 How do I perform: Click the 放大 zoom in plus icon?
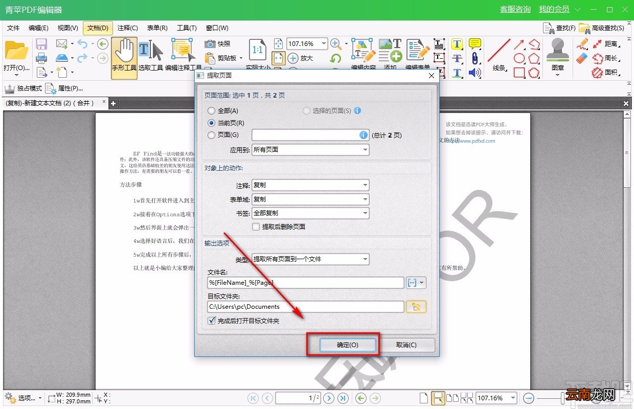coord(293,58)
